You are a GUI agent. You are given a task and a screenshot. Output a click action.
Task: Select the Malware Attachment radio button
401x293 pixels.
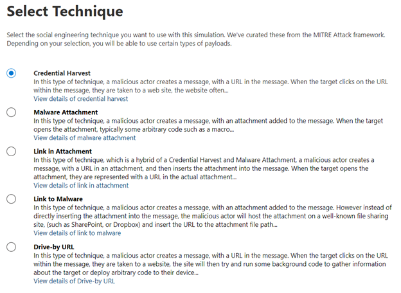(11, 112)
